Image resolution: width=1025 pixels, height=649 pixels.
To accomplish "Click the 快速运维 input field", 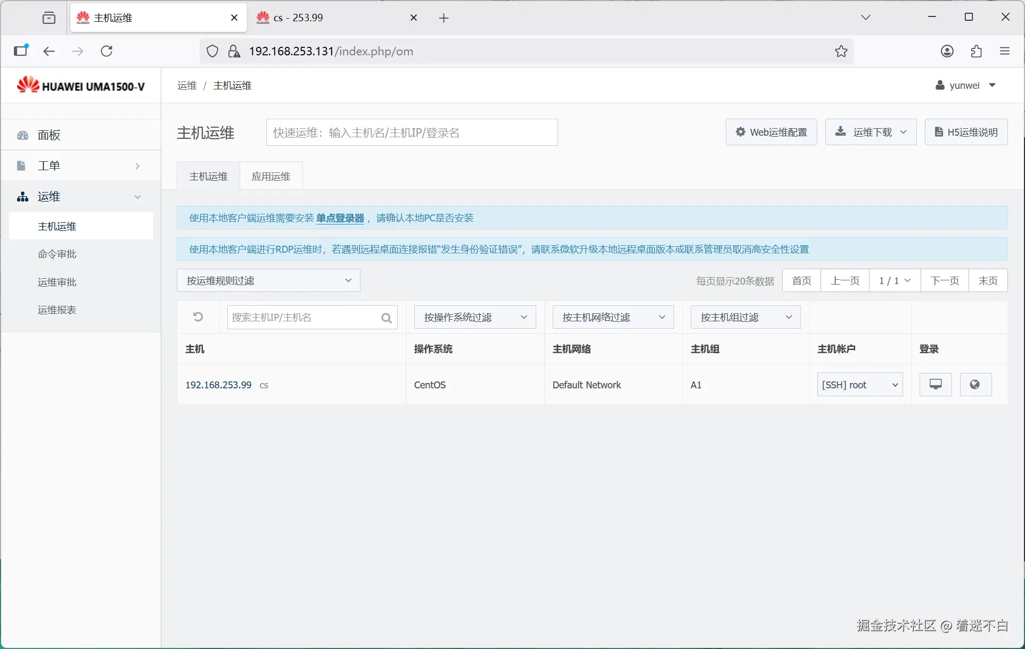I will [x=412, y=132].
